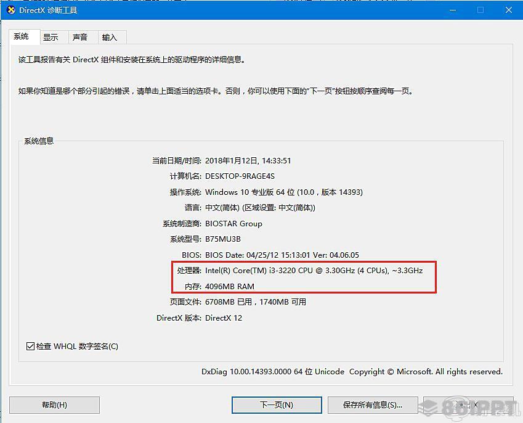The height and width of the screenshot is (423, 523).
Task: Click the BIOSTAR Group manufacturer value
Action: (233, 224)
